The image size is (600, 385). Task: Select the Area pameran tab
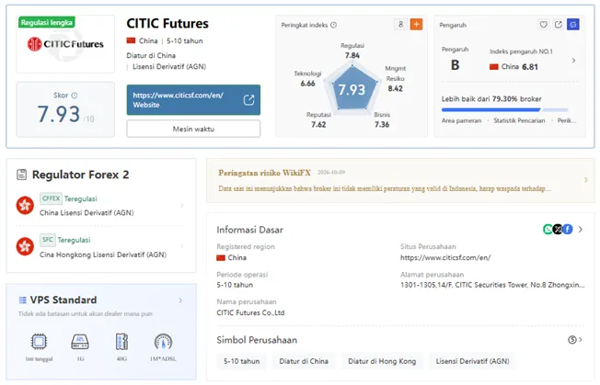tap(461, 120)
